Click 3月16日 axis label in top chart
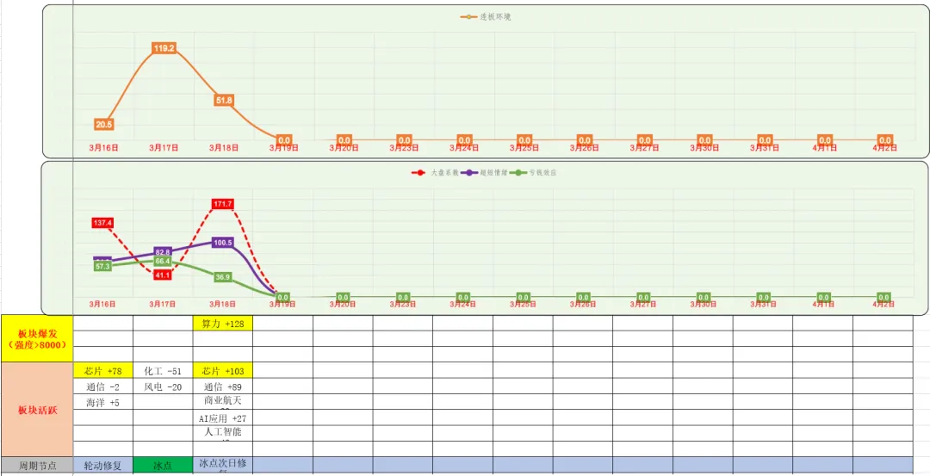 [104, 148]
